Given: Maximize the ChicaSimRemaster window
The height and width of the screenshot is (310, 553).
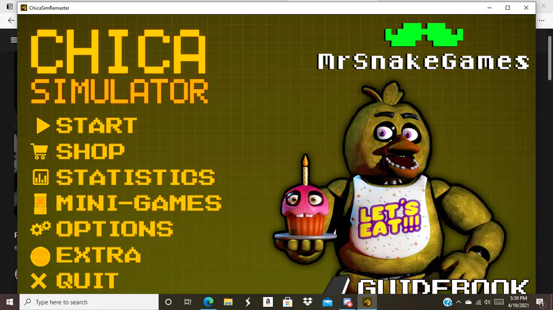Looking at the screenshot, I should 508,8.
